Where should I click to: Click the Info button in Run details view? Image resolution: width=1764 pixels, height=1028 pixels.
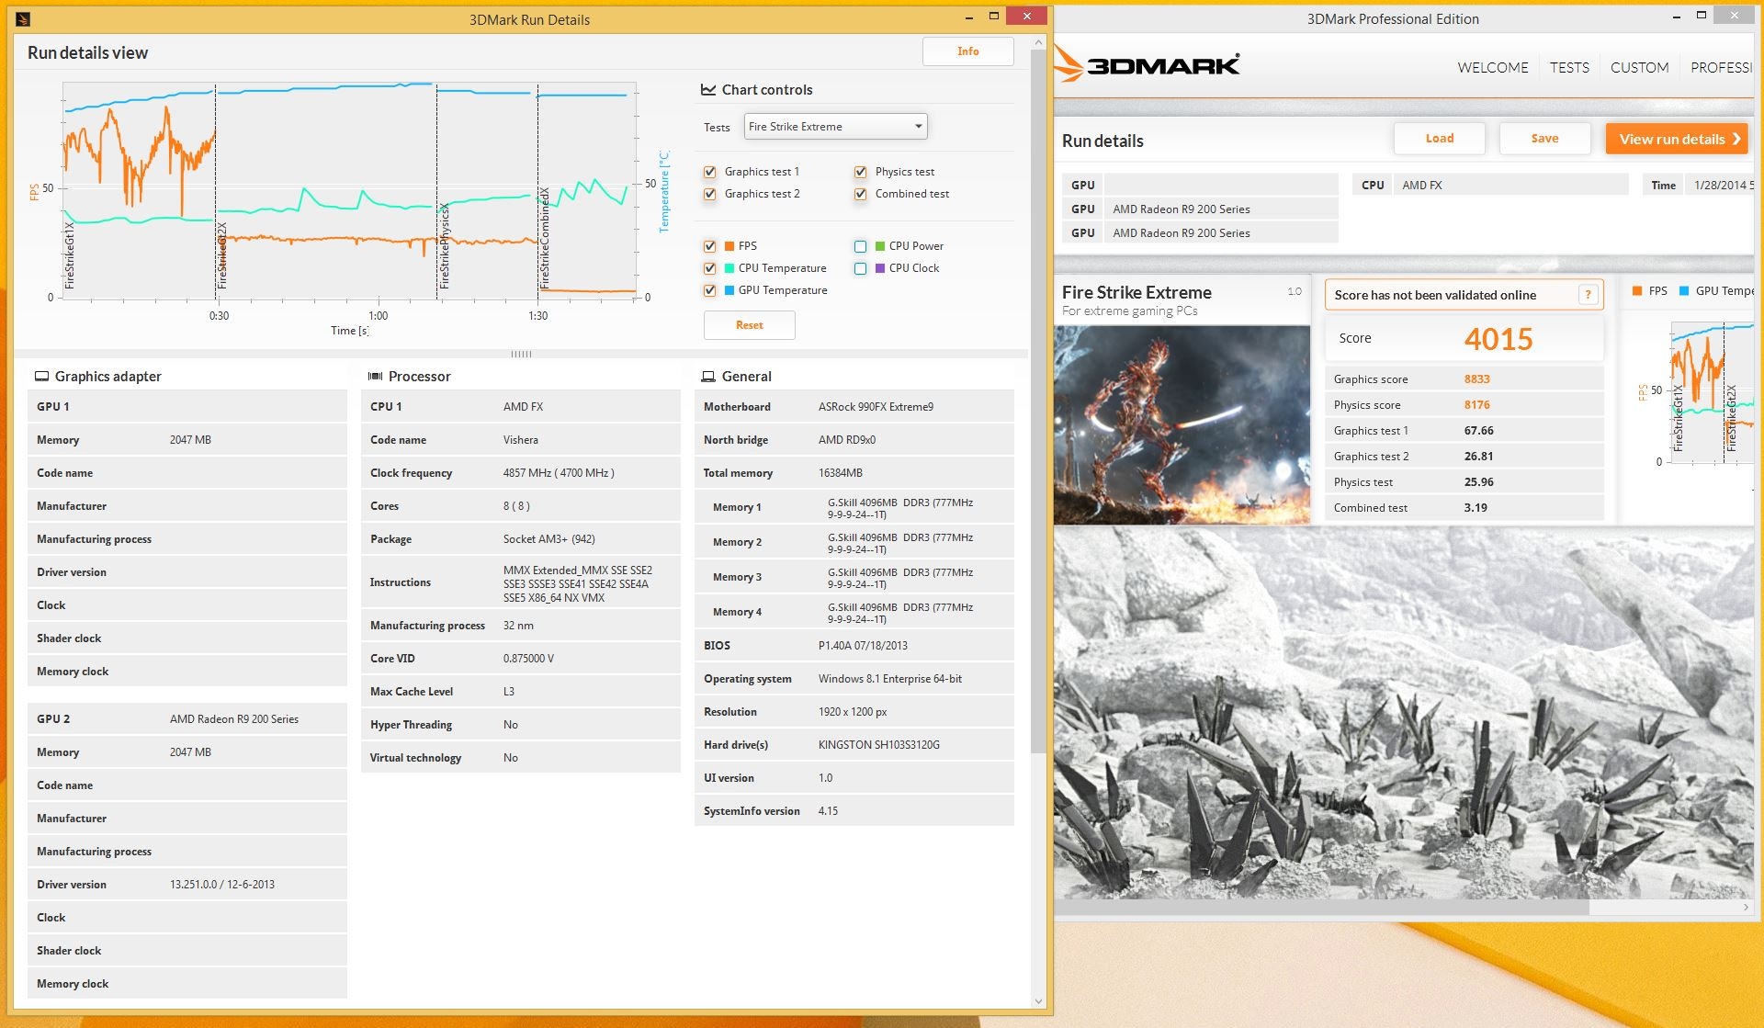tap(967, 51)
